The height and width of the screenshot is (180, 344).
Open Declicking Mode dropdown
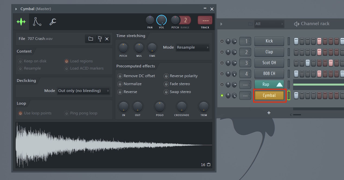84,91
